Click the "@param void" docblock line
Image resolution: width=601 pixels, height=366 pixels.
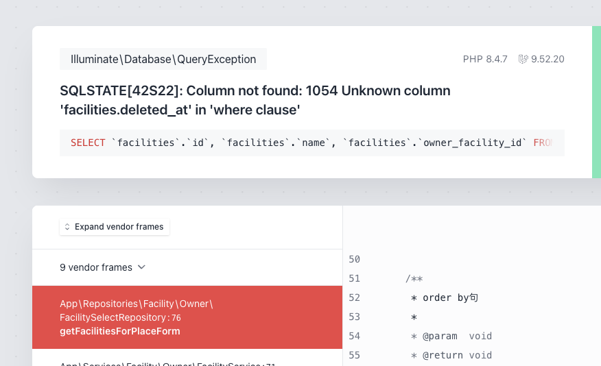pos(451,336)
